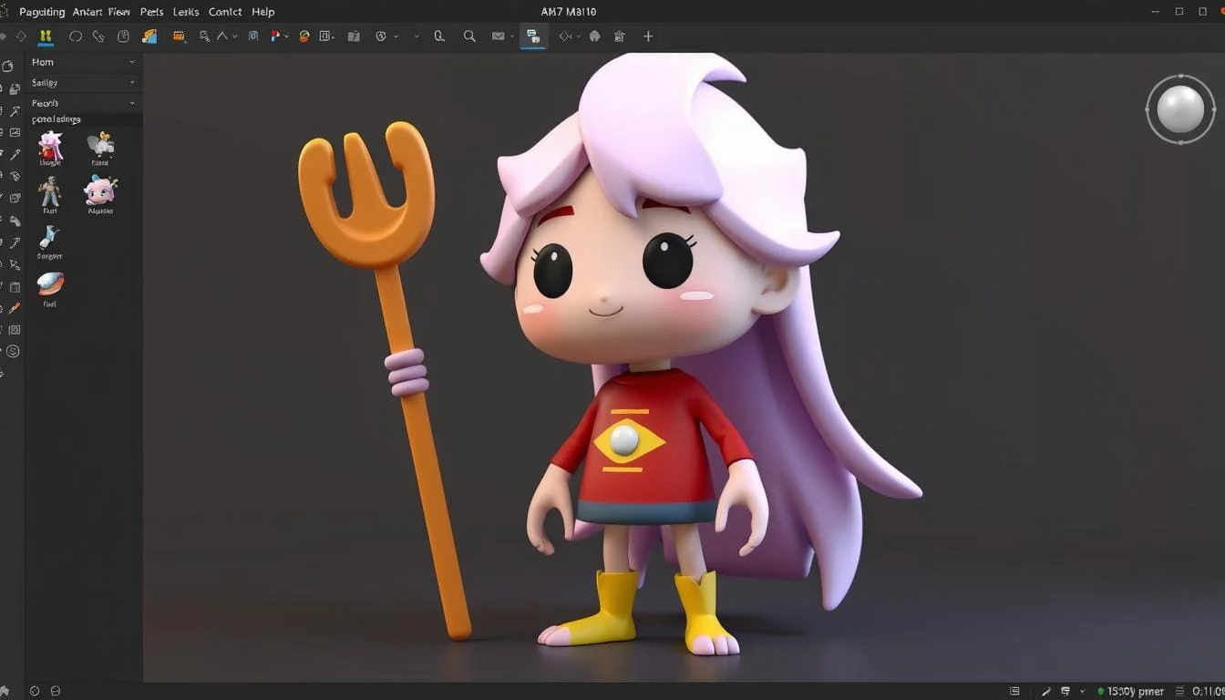Expand the dropdown next to the gear icon
This screenshot has height=700, width=1225.
pos(396,36)
